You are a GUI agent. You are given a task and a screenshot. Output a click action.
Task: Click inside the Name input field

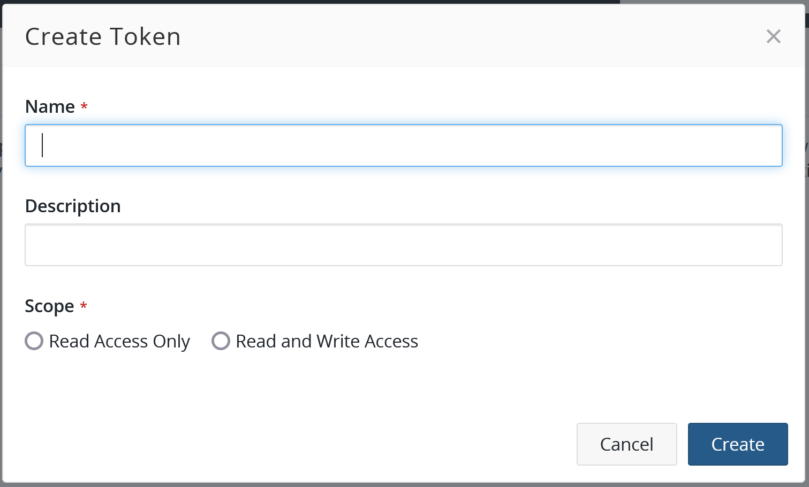[404, 145]
